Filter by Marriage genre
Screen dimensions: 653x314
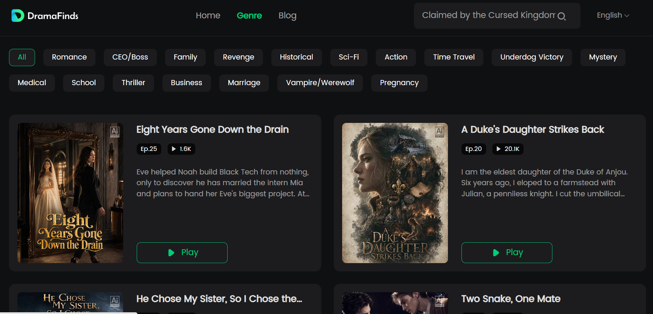point(244,83)
